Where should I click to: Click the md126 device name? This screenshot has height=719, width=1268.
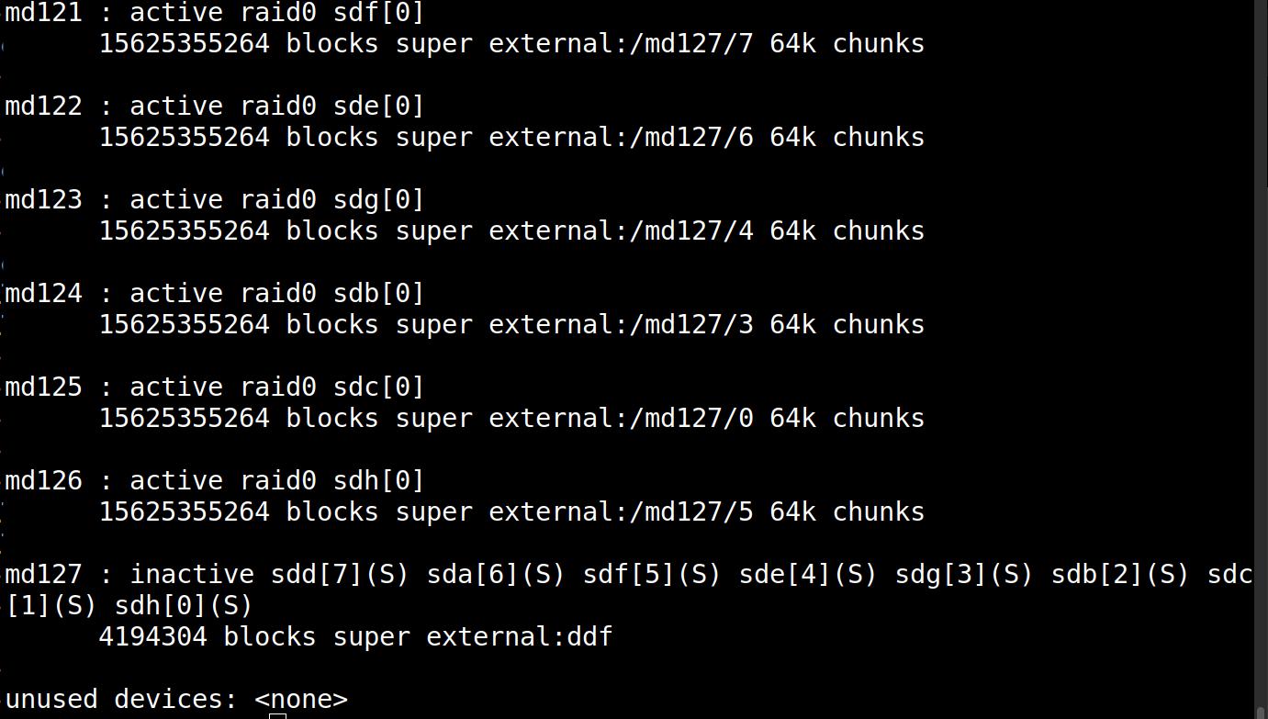43,481
